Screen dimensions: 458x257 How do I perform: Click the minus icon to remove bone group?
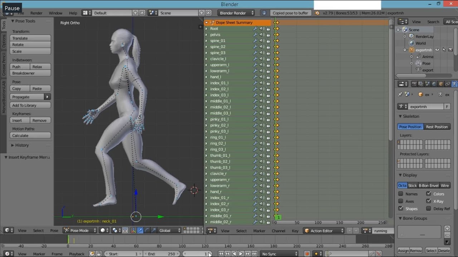coord(447,235)
